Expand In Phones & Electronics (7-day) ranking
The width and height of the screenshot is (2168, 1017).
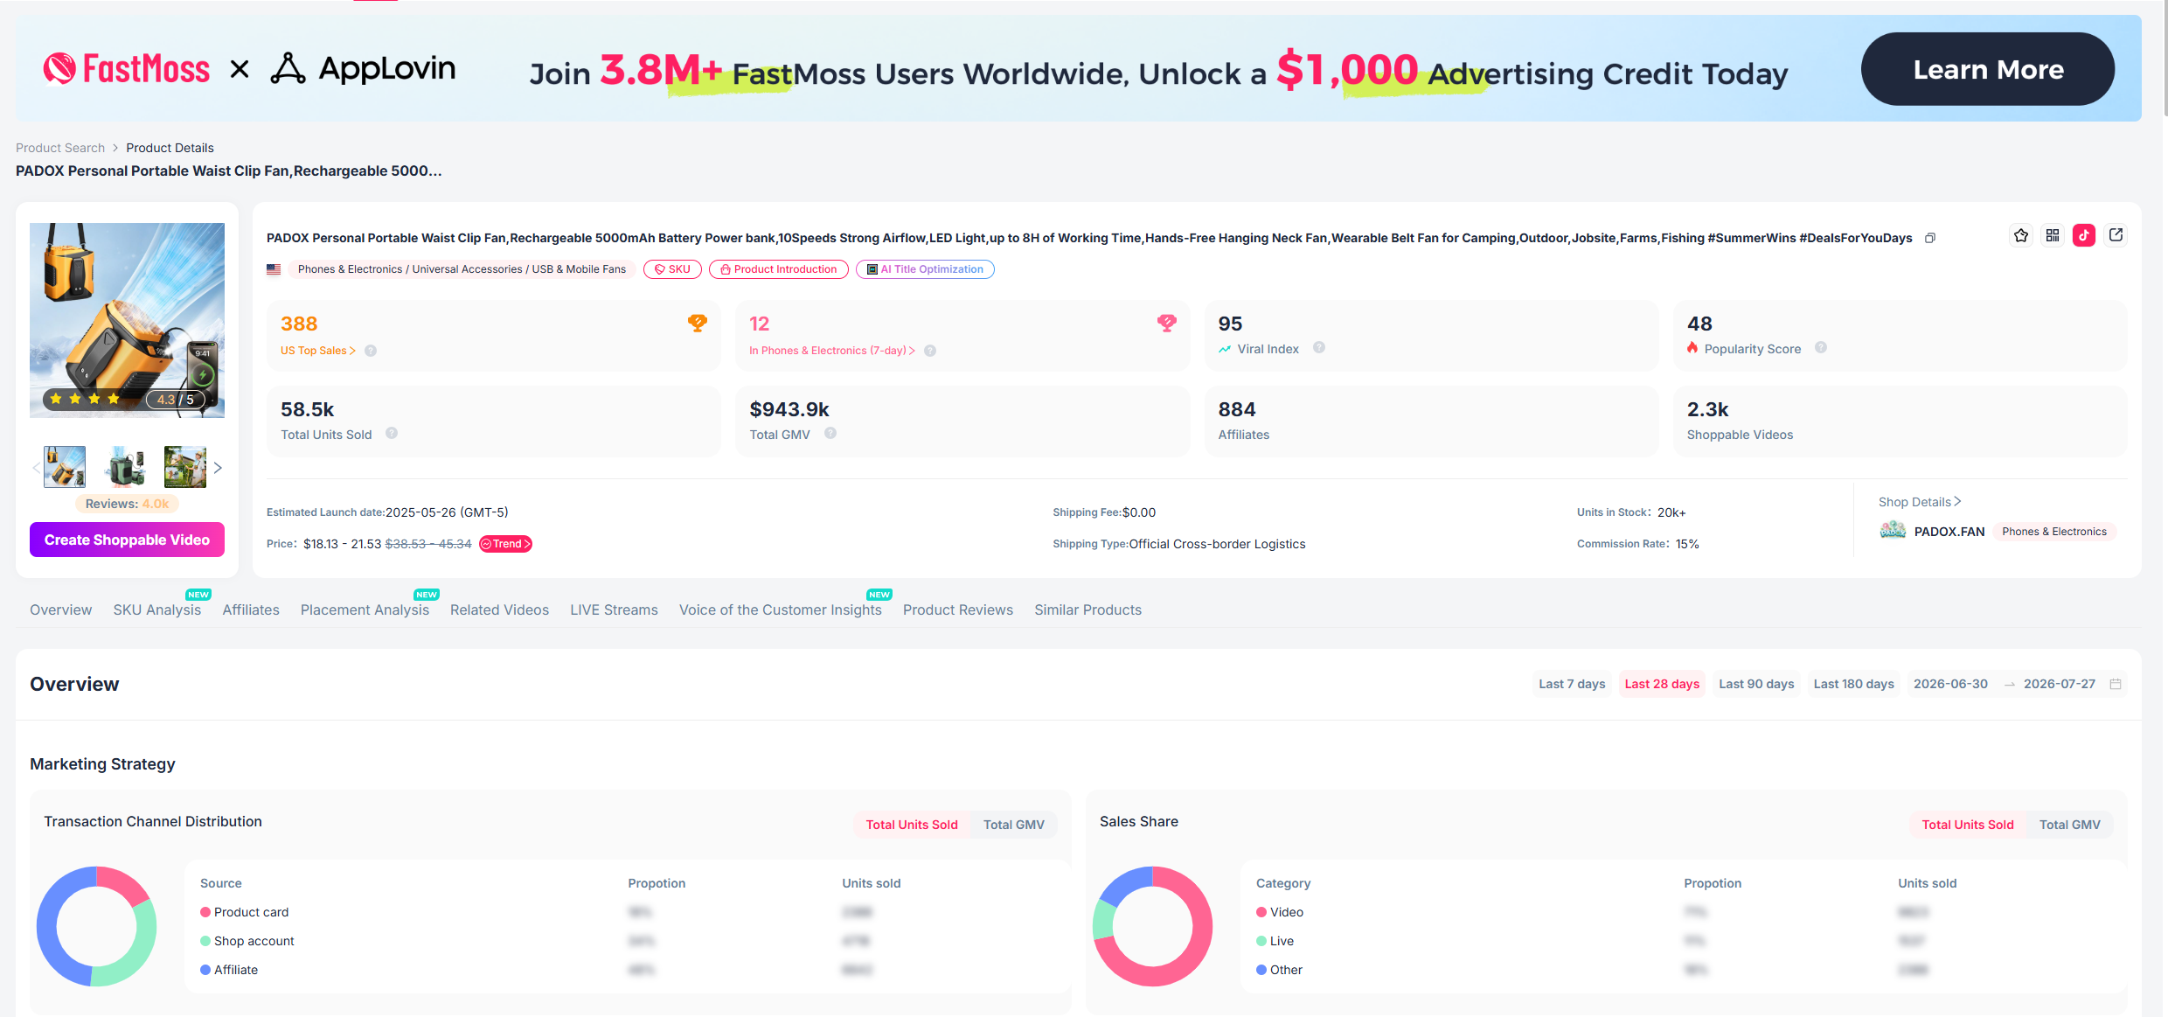832,351
